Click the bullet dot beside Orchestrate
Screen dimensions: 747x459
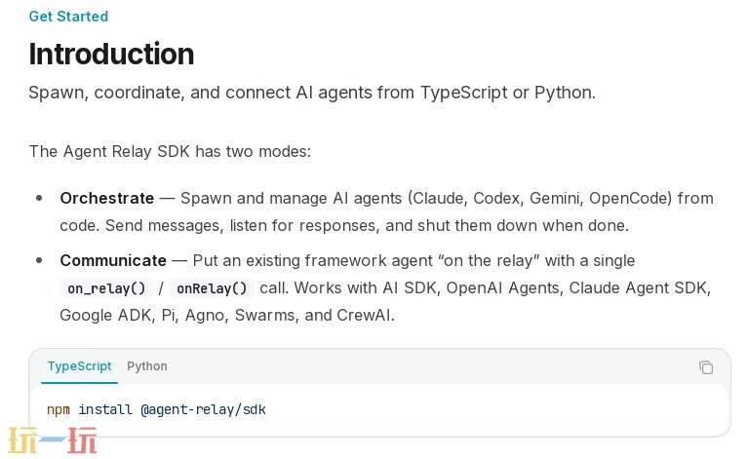coord(39,198)
